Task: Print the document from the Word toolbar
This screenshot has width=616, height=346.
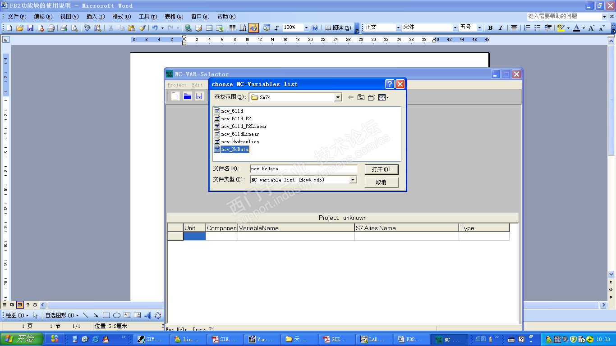Action: (64, 28)
